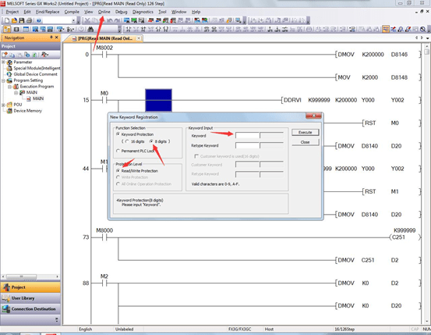The height and width of the screenshot is (335, 431).
Task: Click the Execution Program icon in tree
Action: (16, 86)
